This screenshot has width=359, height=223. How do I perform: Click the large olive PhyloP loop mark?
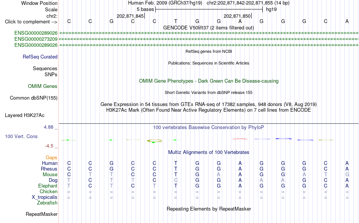click(x=155, y=141)
